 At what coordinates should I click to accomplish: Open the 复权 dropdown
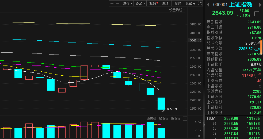pos(128,3)
